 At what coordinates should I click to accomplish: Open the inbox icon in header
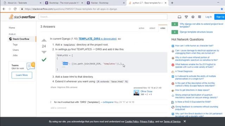(x=179, y=17)
